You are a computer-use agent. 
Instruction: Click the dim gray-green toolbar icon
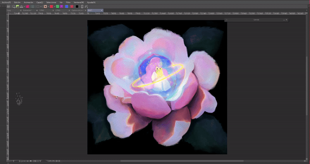point(33,7)
